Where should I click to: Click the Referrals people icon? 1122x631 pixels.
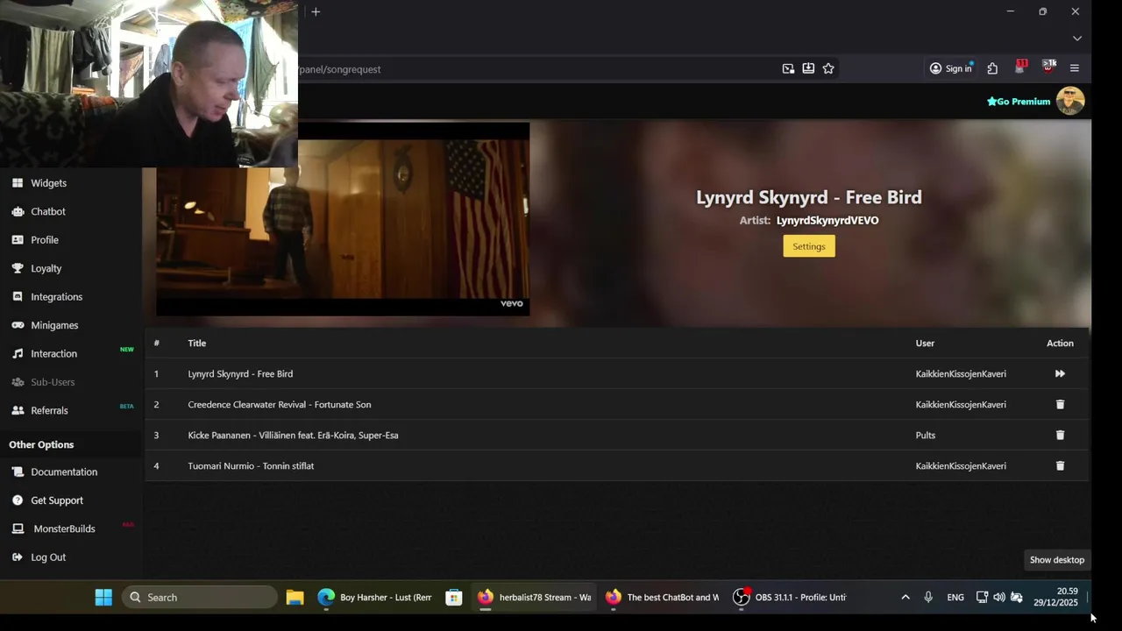[x=18, y=410]
